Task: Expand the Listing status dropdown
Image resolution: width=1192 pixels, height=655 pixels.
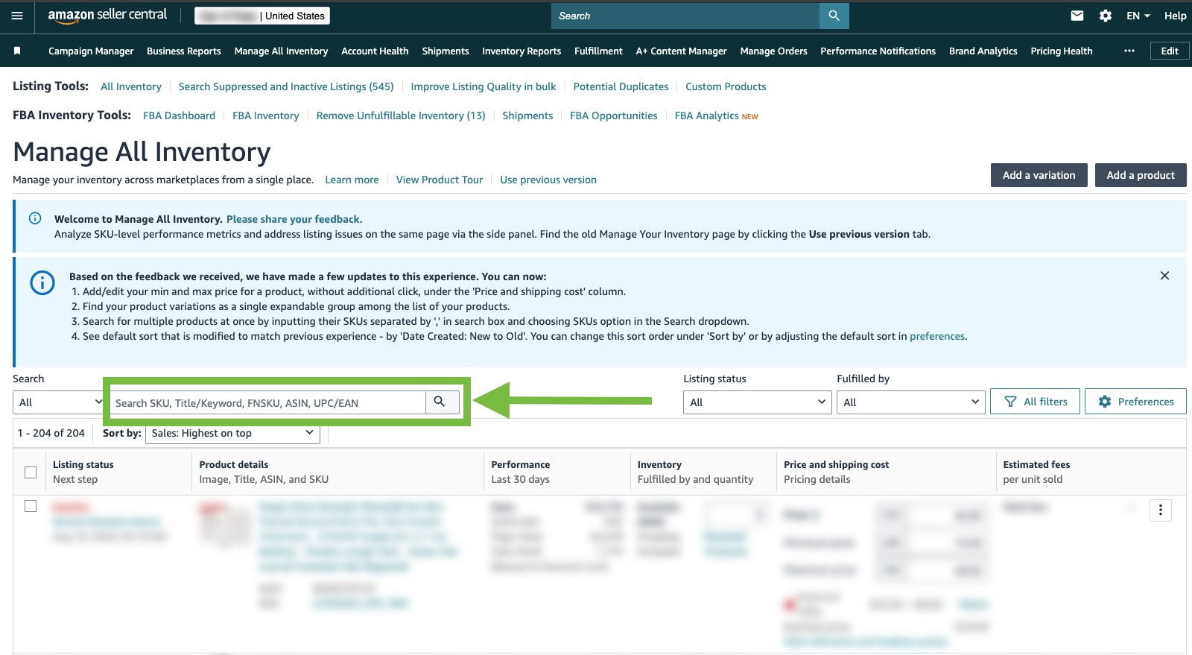Action: [757, 402]
